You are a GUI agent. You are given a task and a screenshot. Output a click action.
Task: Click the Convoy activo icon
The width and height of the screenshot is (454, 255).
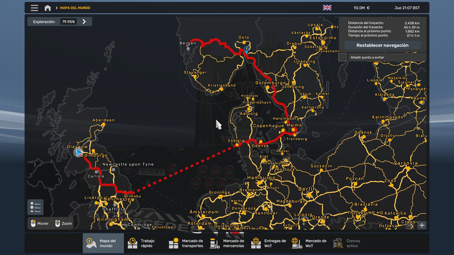click(x=338, y=243)
